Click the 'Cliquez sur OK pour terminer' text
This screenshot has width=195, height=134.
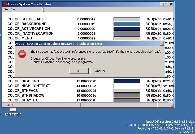click(58, 59)
